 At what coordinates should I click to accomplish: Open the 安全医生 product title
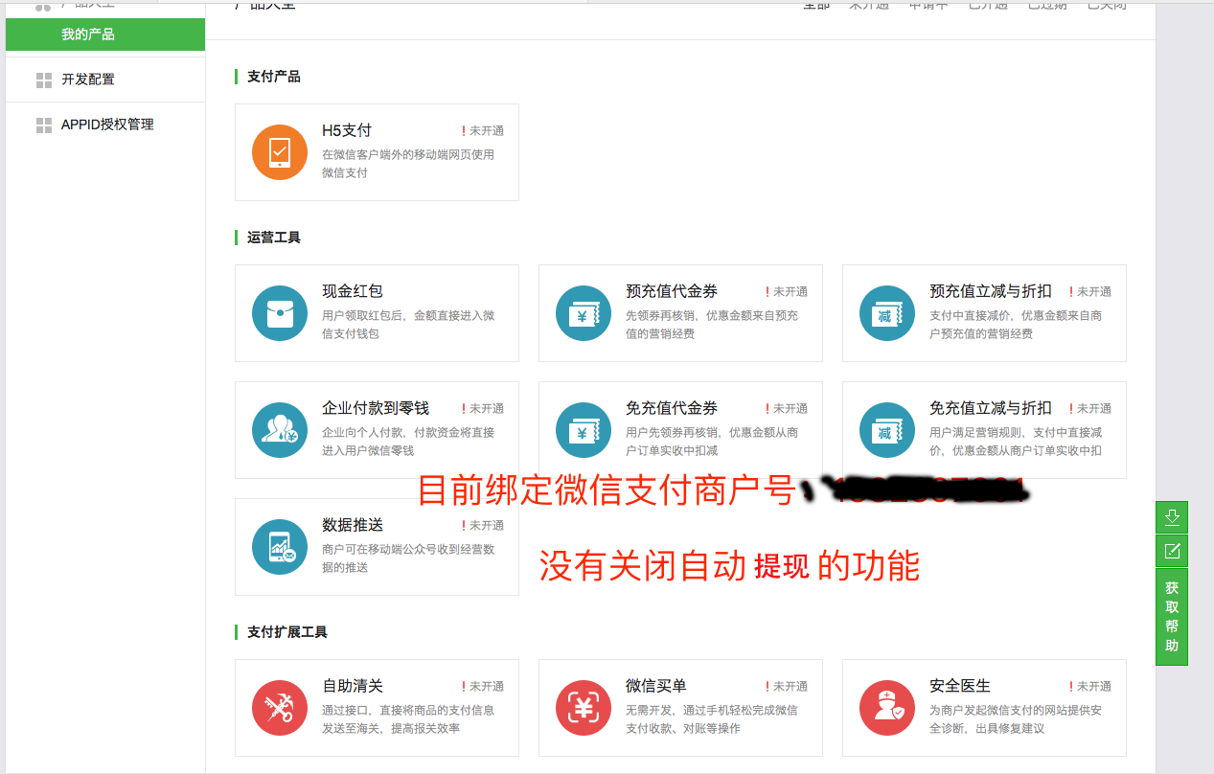tap(960, 686)
